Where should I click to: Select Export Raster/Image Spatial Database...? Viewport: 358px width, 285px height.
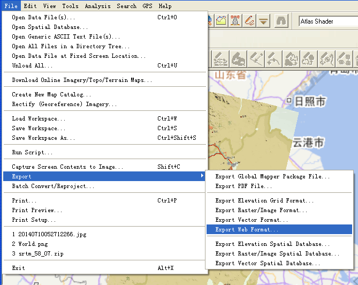click(x=279, y=253)
